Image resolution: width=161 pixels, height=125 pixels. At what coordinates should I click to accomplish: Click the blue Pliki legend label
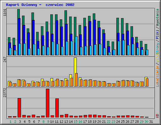pos(158,35)
